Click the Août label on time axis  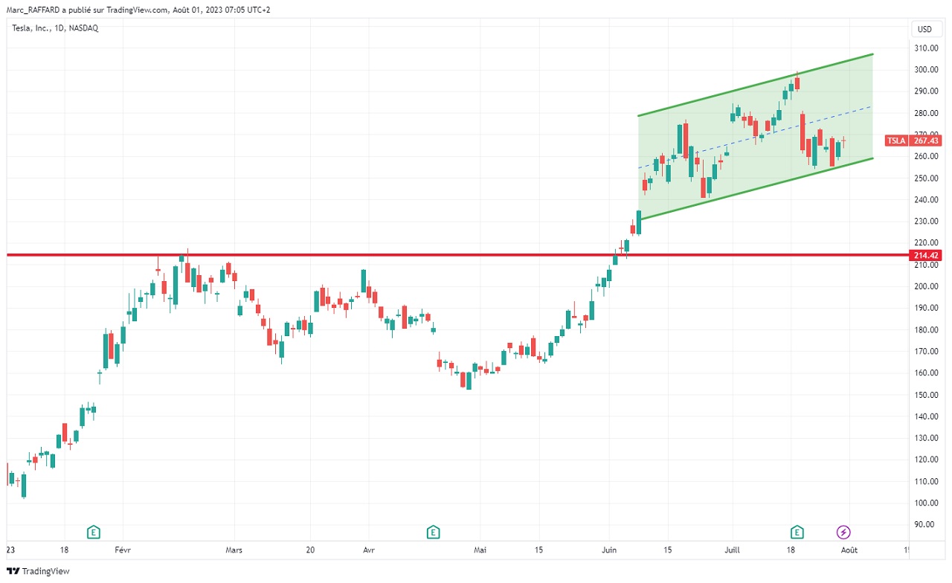[x=849, y=550]
